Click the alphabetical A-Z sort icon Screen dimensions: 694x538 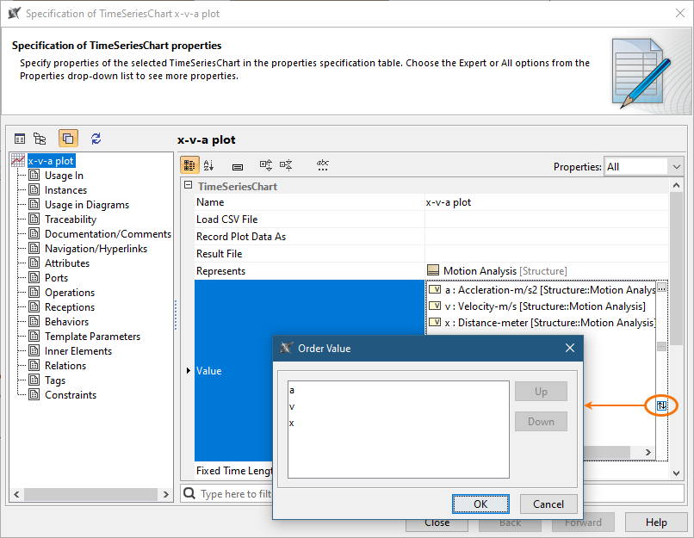click(x=209, y=165)
